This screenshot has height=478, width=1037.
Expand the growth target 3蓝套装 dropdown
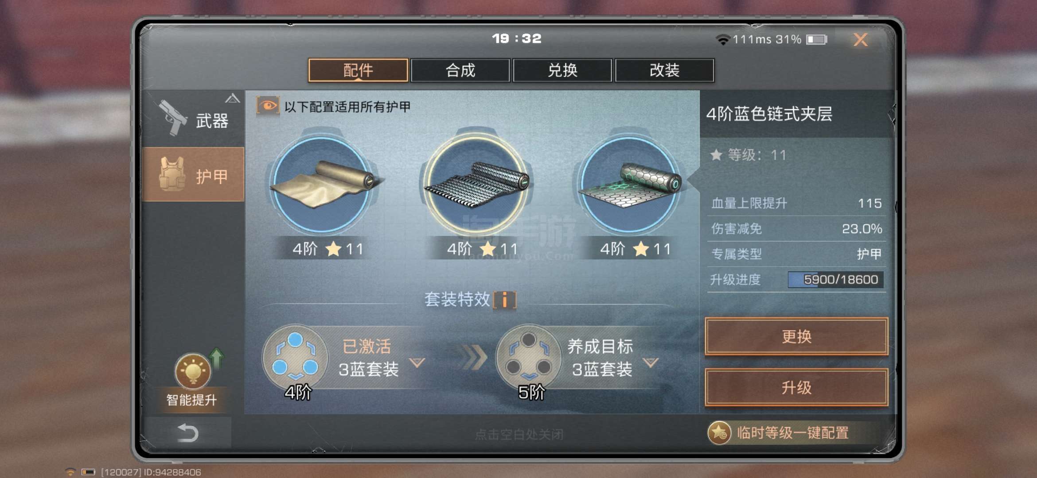pyautogui.click(x=651, y=362)
